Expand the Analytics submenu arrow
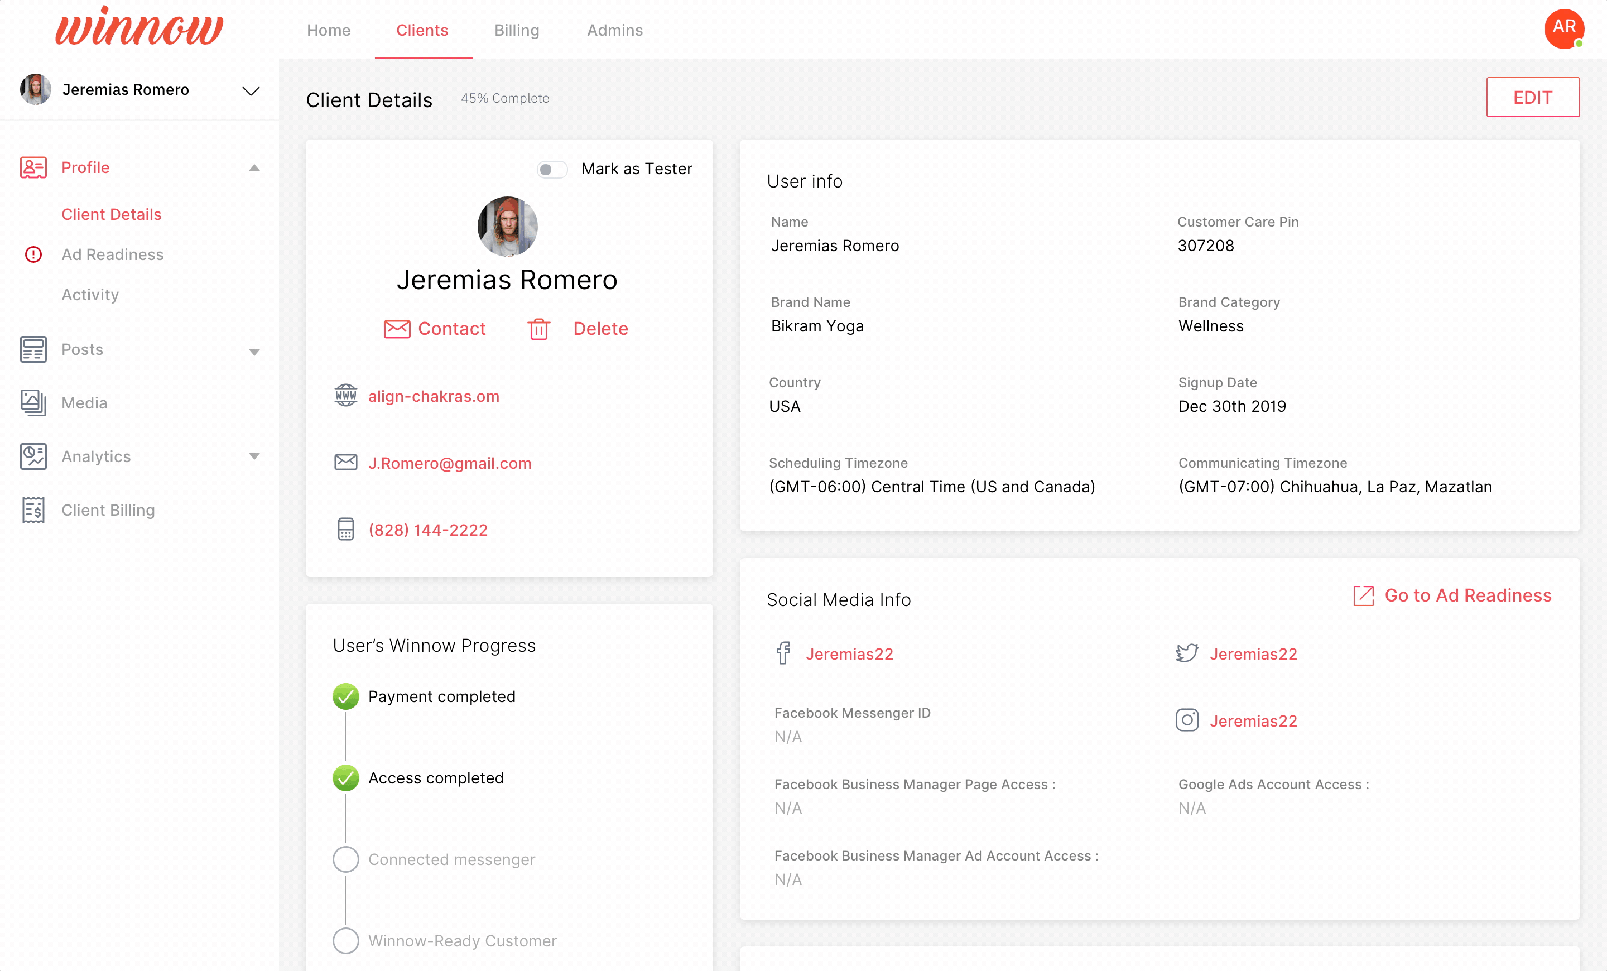This screenshot has height=971, width=1607. pyautogui.click(x=254, y=456)
